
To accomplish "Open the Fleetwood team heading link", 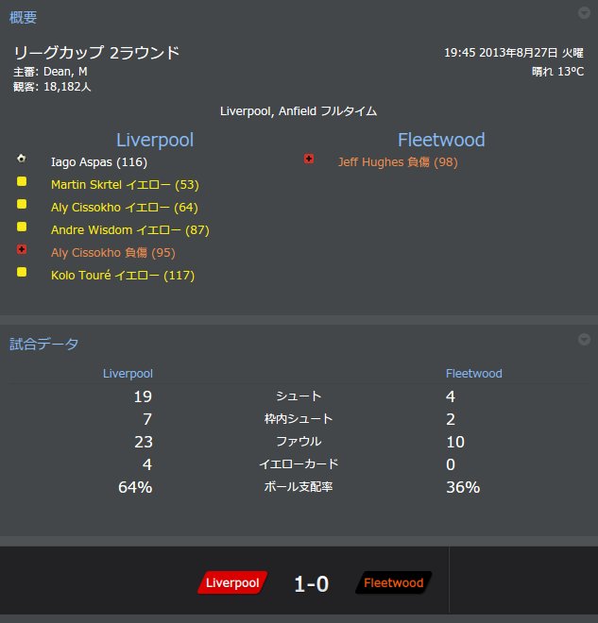I will point(441,140).
